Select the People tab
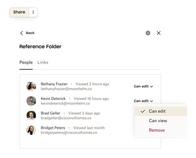Viewport: 196px width, 158px height. click(26, 62)
